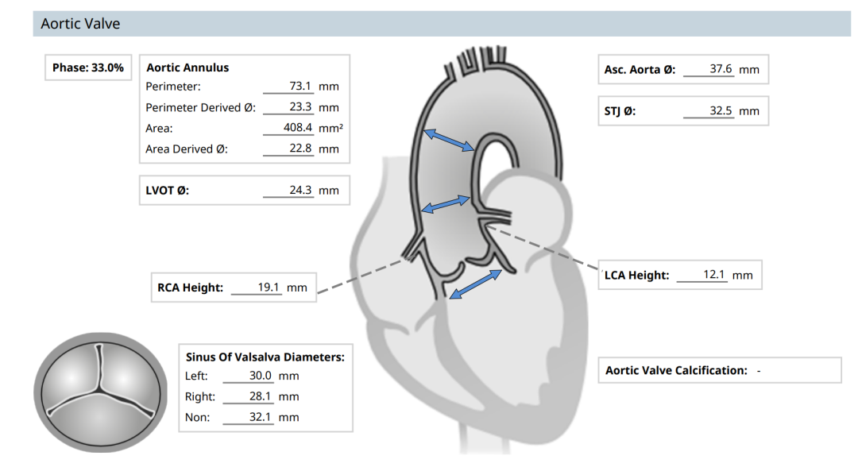
Task: Click the Aortic Valve Calcification field
Action: 720,370
